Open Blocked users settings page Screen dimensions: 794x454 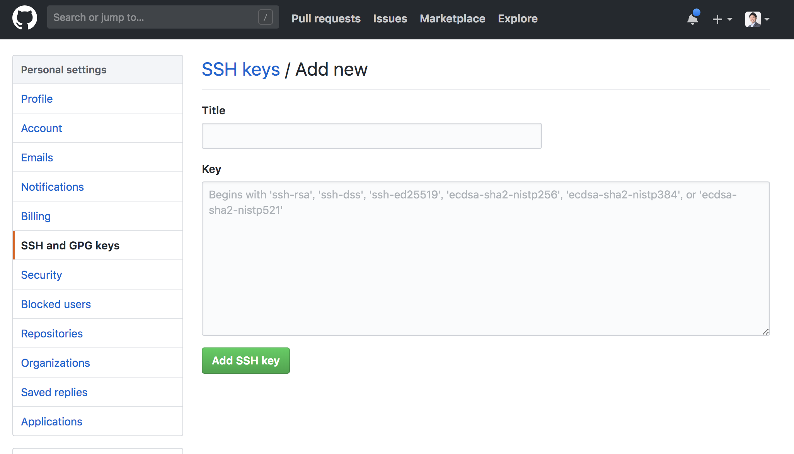pyautogui.click(x=56, y=304)
